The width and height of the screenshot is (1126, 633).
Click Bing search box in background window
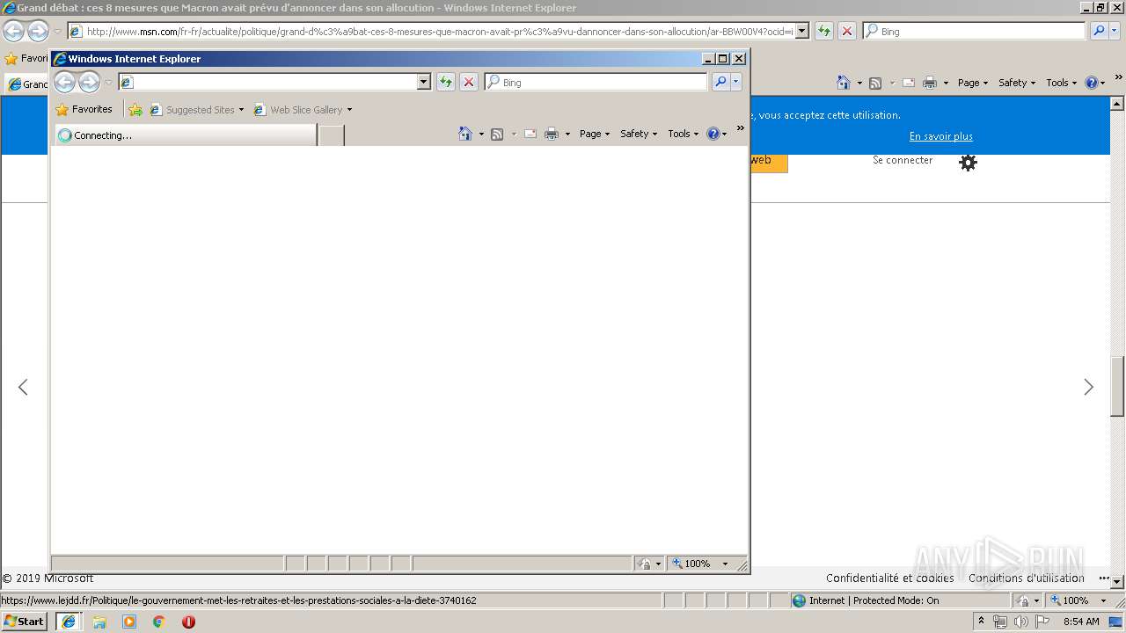[975, 31]
